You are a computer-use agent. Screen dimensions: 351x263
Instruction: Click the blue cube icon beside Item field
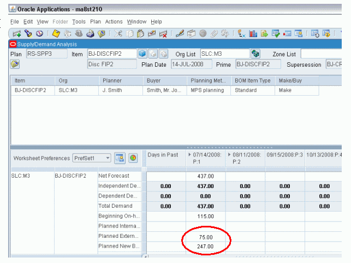[142, 54]
